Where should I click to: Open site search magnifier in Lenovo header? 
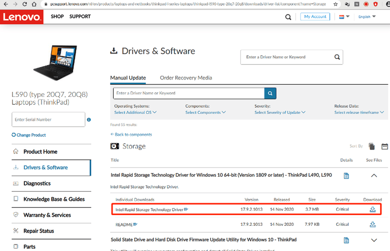coord(288,17)
